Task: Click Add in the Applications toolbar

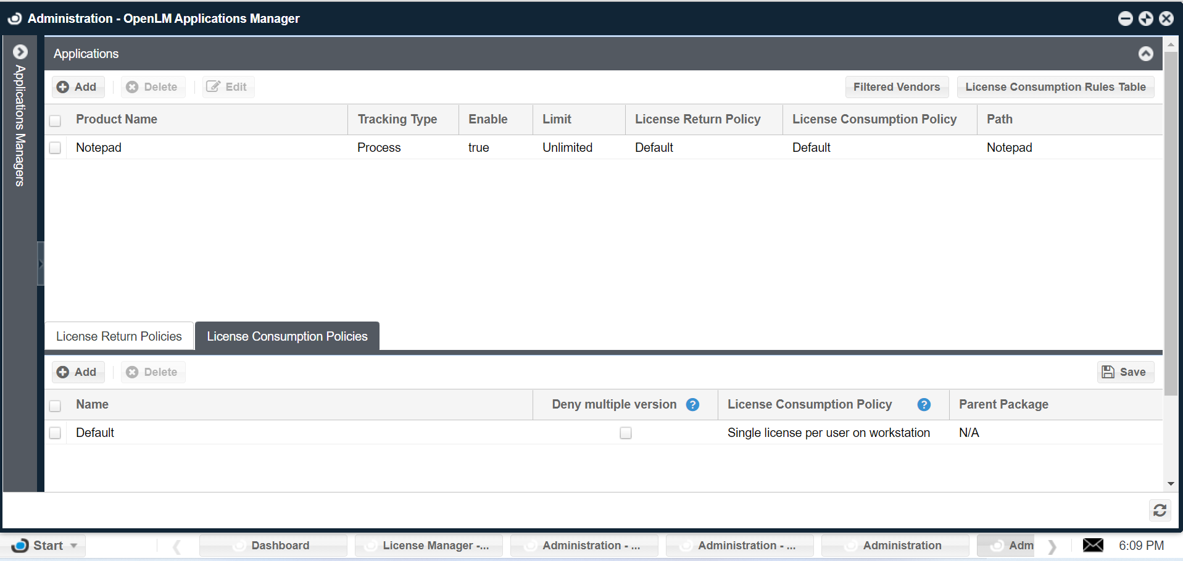Action: 77,87
